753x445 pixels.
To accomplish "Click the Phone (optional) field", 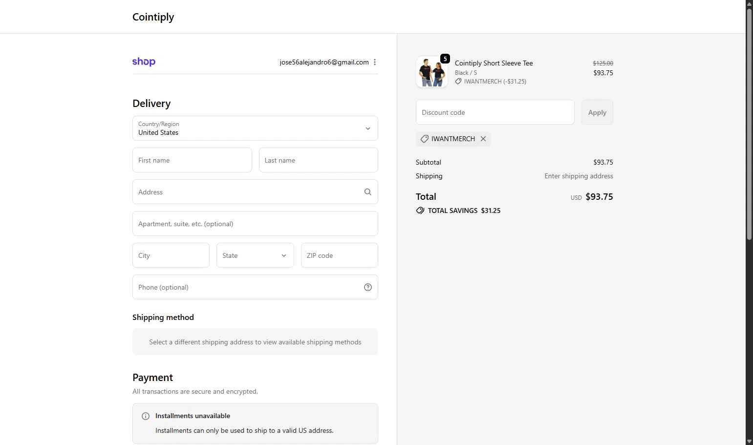I will 255,287.
